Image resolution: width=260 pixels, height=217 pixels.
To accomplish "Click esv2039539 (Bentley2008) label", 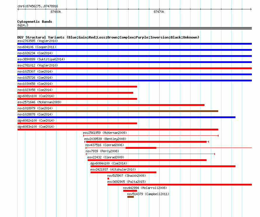I will tap(105, 139).
